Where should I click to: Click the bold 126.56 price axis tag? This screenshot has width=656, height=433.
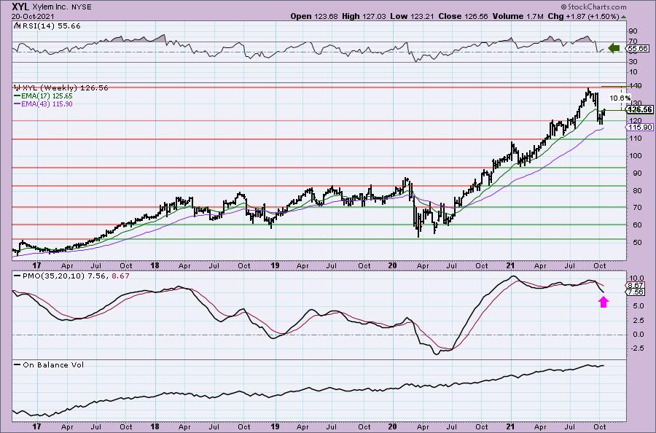point(640,109)
